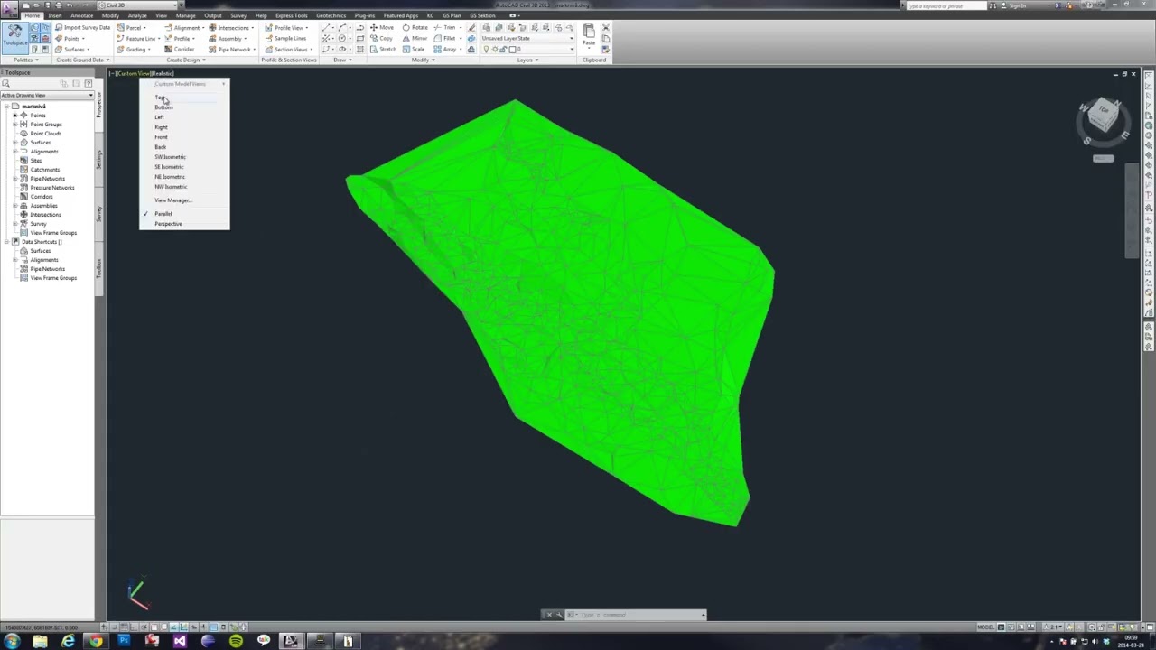
Task: Click the Paste clipboard button
Action: click(x=589, y=37)
